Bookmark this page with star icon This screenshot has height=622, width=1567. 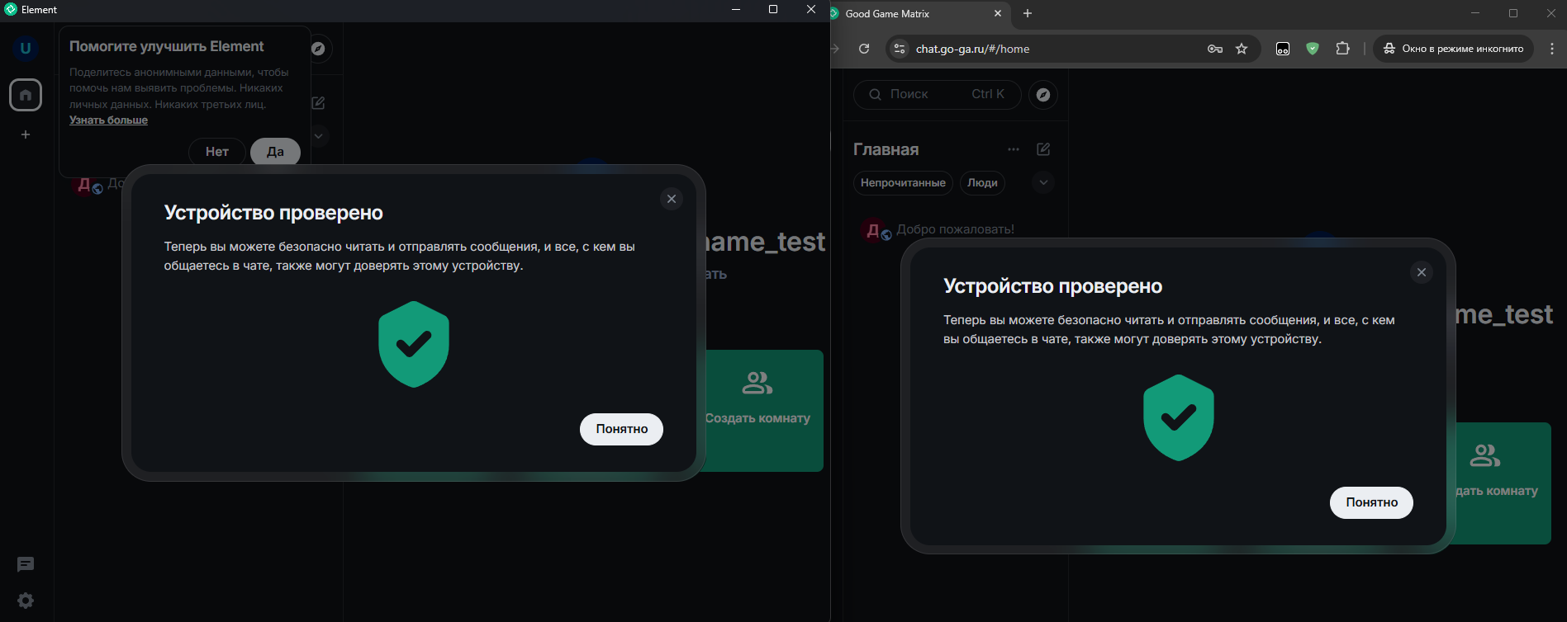point(1242,49)
